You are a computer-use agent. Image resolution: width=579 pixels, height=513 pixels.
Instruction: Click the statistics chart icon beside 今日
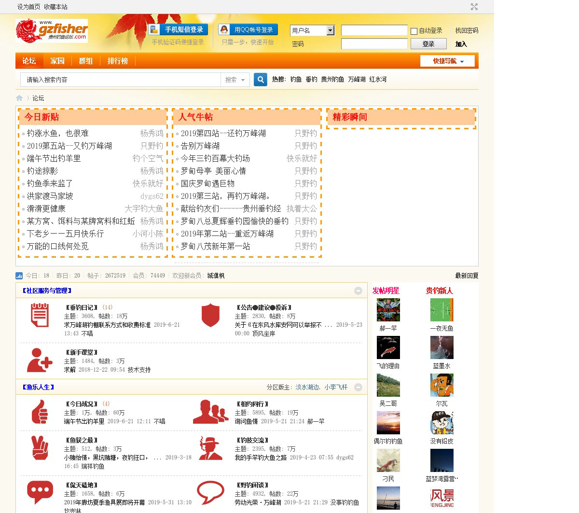pyautogui.click(x=19, y=276)
